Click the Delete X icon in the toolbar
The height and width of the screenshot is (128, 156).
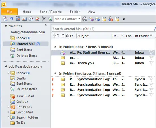[x=44, y=19]
